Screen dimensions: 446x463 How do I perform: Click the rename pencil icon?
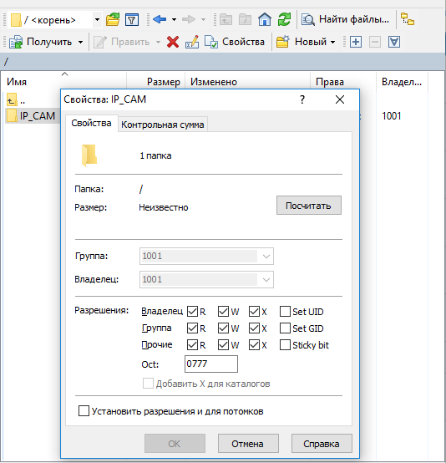coord(192,42)
